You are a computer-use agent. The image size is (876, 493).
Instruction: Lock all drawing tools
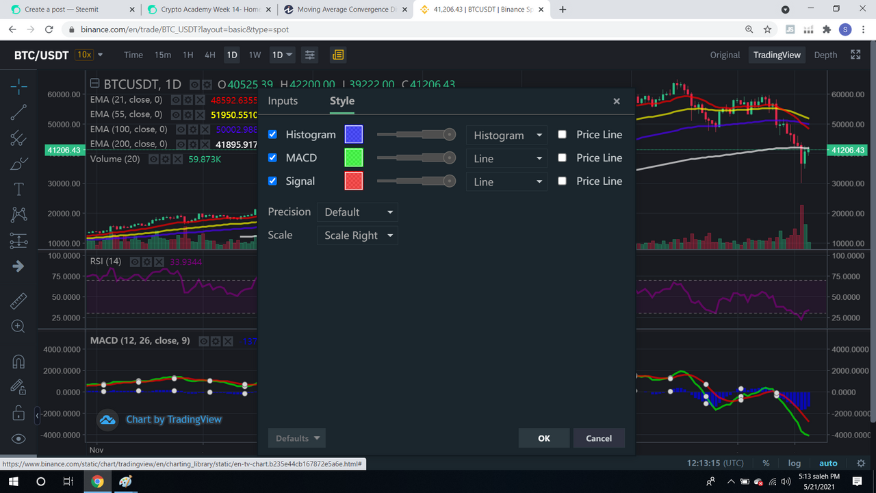(18, 413)
